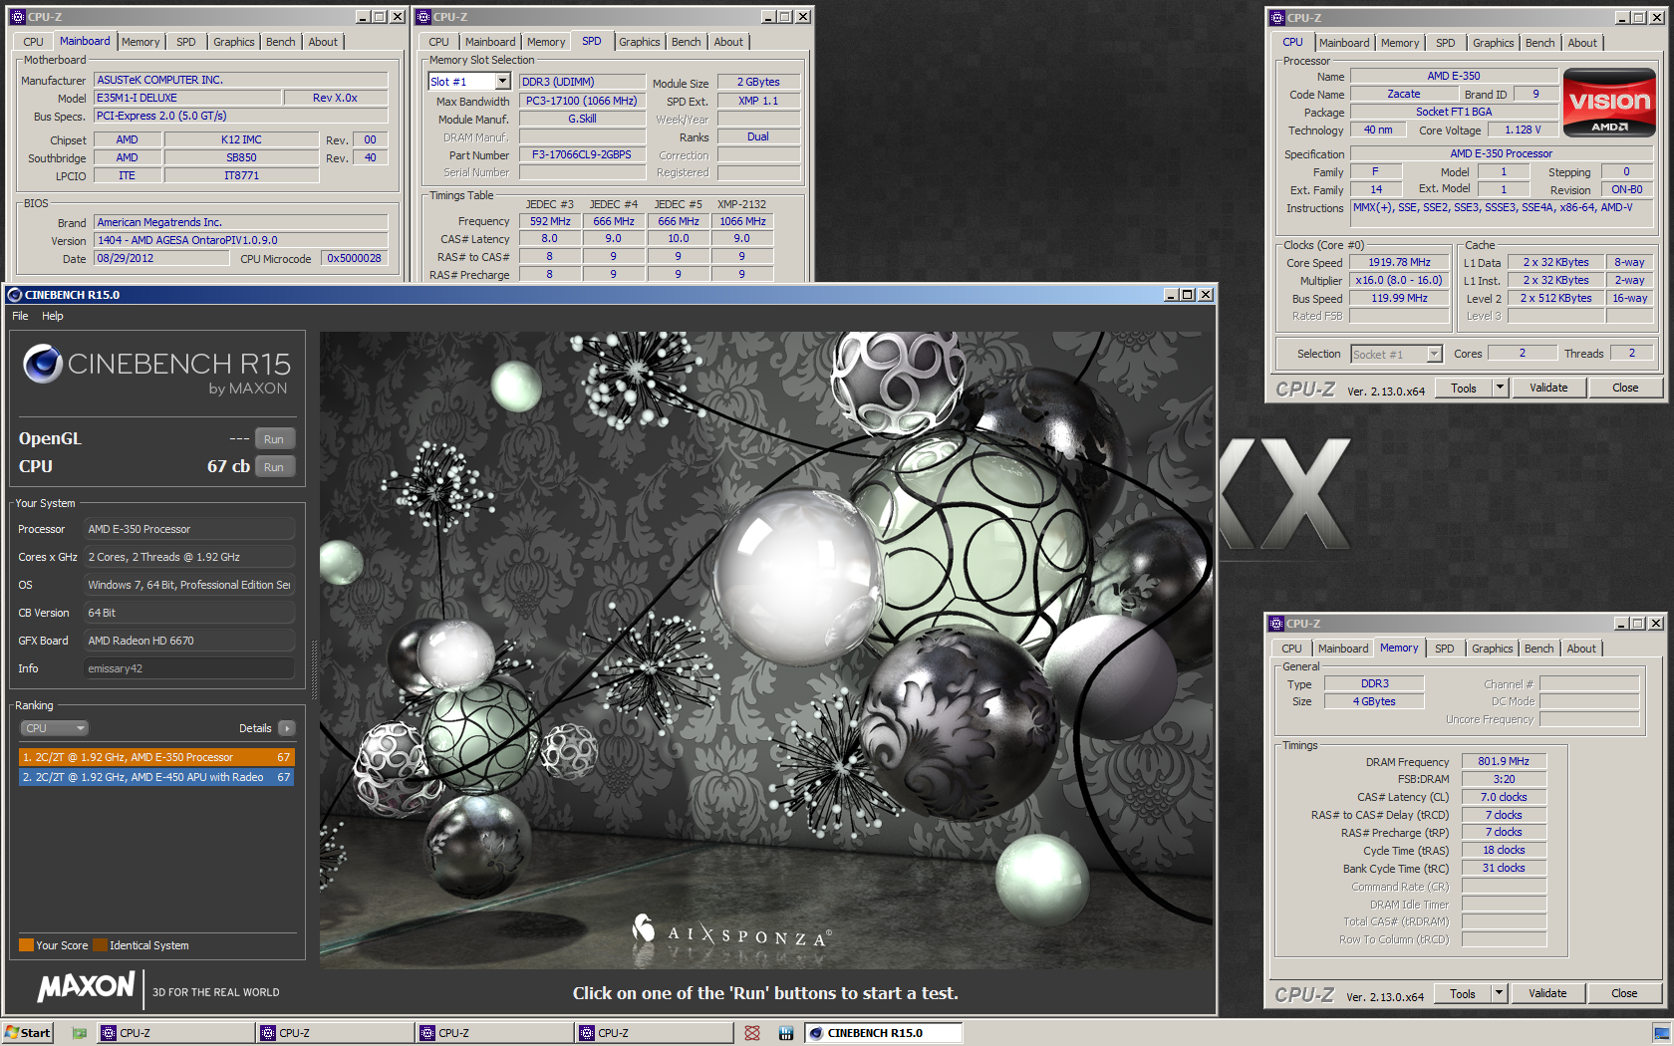The width and height of the screenshot is (1674, 1046).
Task: Click the 801.9 MHz DRAM Frequency value
Action: [1504, 761]
